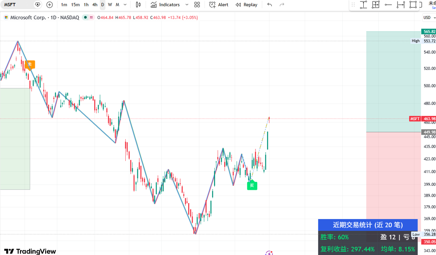Screen dimensions: 436x255
Task: Choose the M monthly interval
Action: pyautogui.click(x=117, y=5)
